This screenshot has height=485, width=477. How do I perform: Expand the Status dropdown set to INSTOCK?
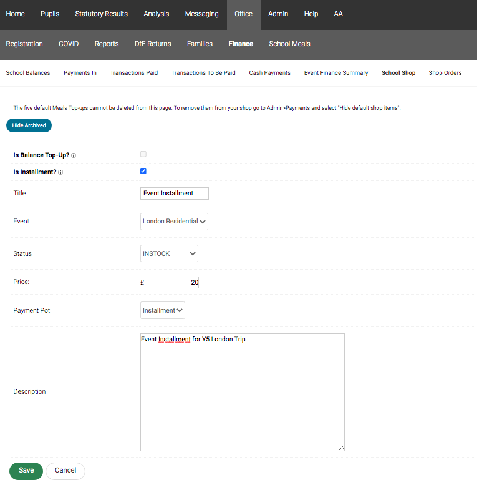click(x=169, y=253)
